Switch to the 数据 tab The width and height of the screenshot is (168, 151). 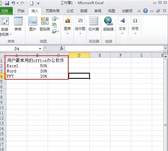click(84, 11)
